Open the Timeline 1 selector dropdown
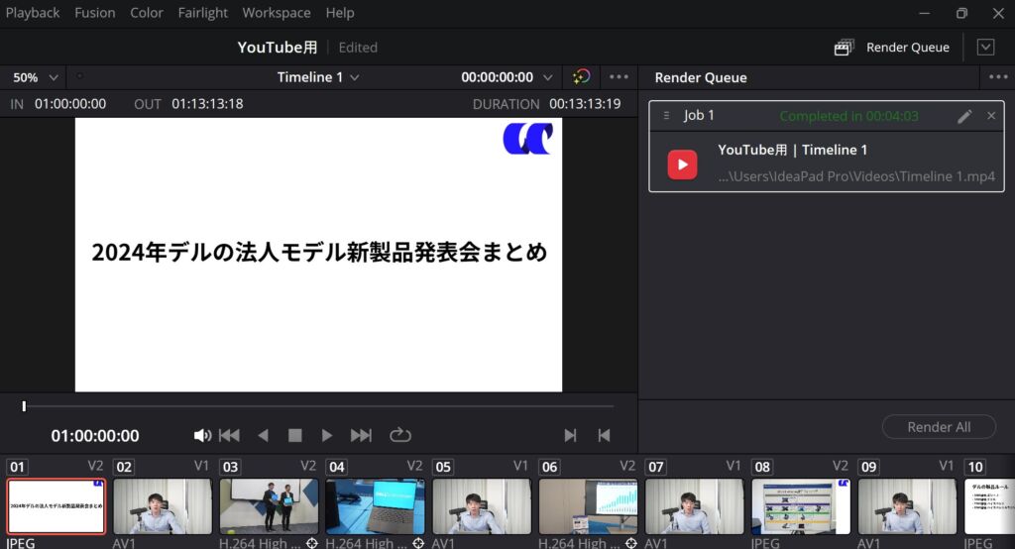This screenshot has height=549, width=1015. [318, 77]
